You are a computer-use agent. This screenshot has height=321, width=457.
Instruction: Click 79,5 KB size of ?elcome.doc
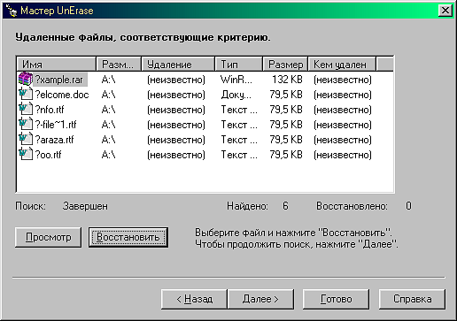coord(286,95)
